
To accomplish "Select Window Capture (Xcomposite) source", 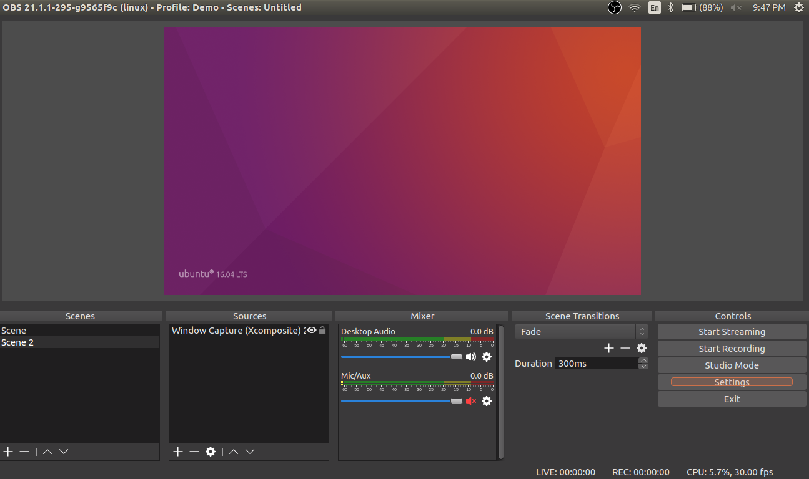I will pyautogui.click(x=249, y=331).
